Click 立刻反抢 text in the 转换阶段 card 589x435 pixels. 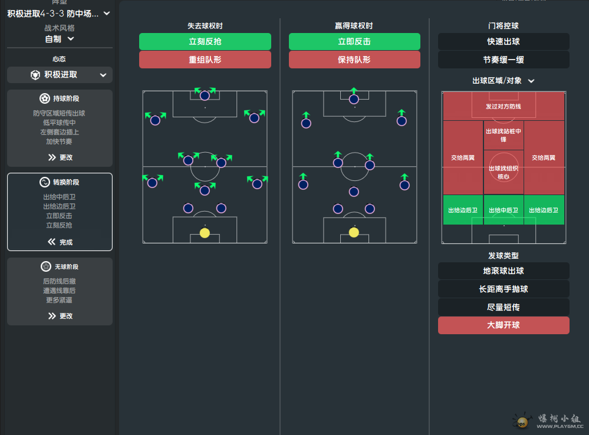60,225
